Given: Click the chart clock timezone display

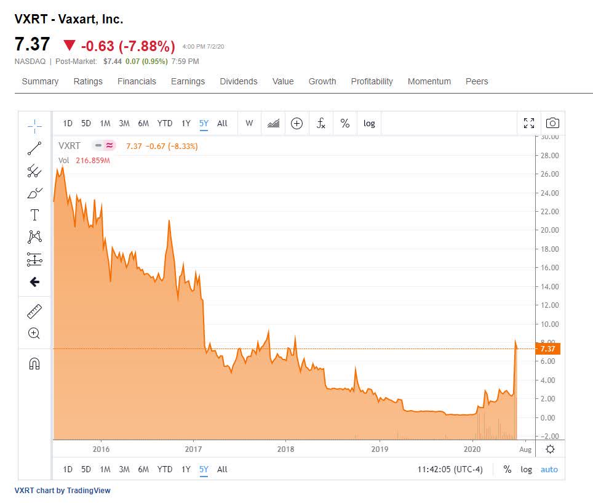Looking at the screenshot, I should (450, 469).
